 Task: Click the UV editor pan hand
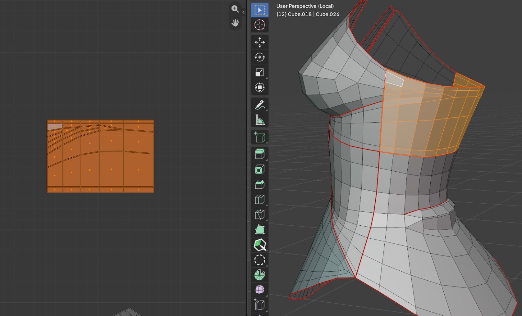click(x=235, y=23)
